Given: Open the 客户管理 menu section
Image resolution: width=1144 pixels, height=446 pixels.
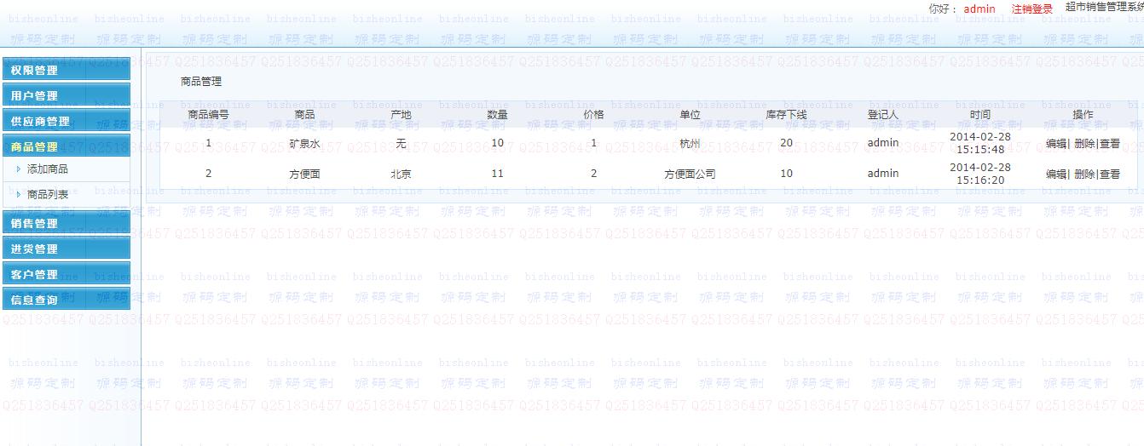Looking at the screenshot, I should pyautogui.click(x=66, y=274).
